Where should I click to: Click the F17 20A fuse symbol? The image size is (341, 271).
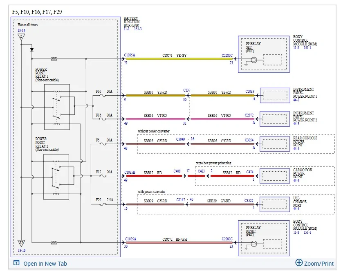coord(103,176)
